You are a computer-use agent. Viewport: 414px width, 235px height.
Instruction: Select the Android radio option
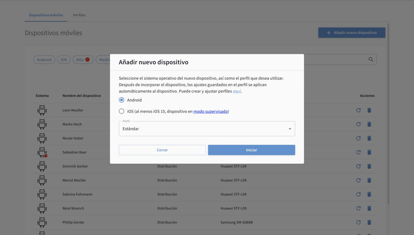[122, 100]
